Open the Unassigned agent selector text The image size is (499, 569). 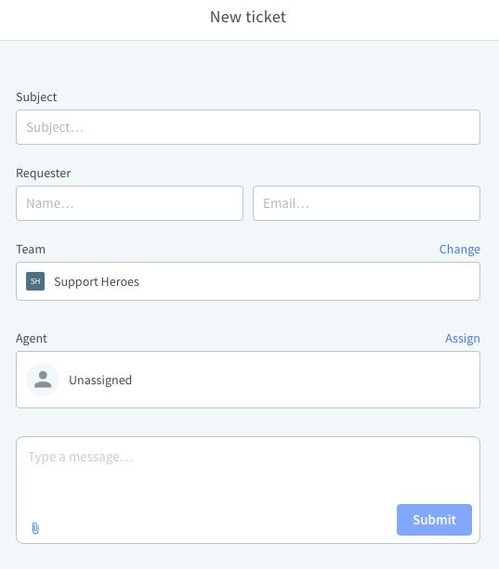100,380
